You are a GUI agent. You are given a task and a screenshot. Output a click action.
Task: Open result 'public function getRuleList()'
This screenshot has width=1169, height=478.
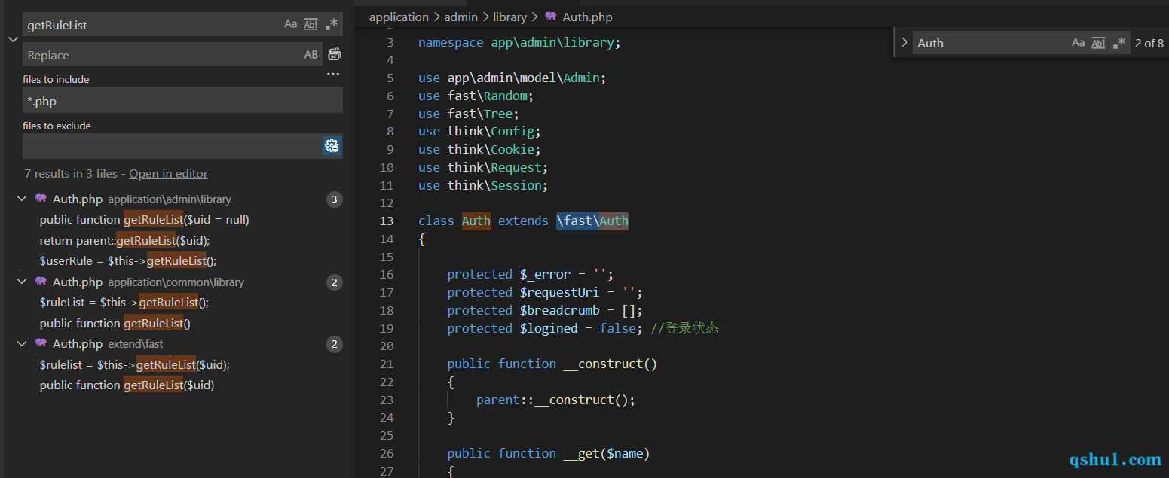(x=115, y=324)
